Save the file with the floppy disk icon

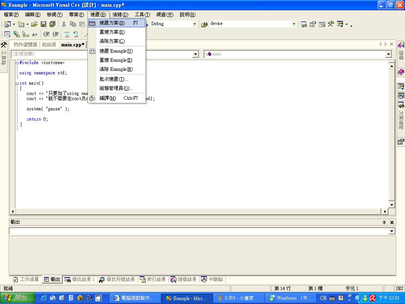pyautogui.click(x=44, y=24)
